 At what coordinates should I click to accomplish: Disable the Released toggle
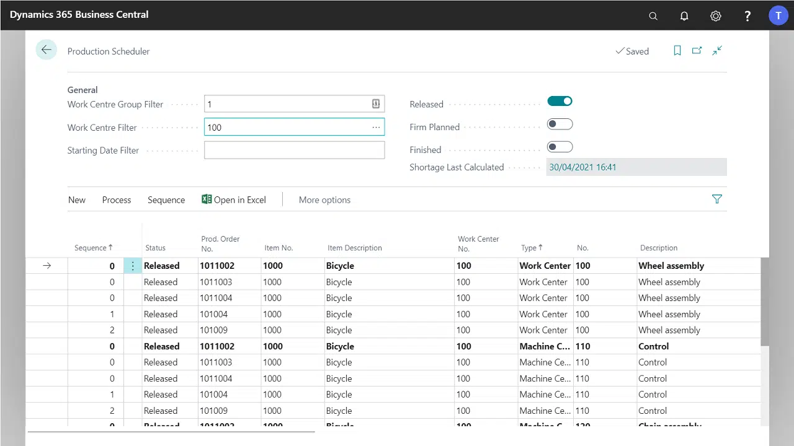560,101
